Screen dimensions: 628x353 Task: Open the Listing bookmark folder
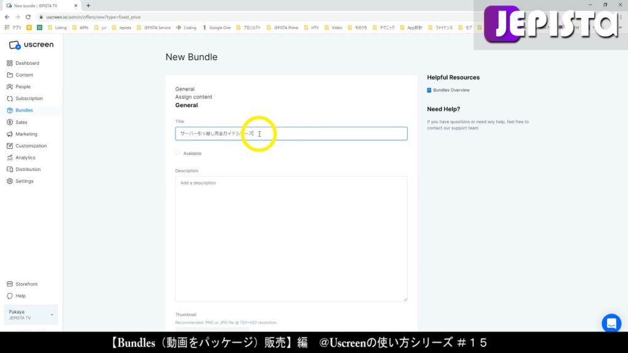click(x=57, y=28)
